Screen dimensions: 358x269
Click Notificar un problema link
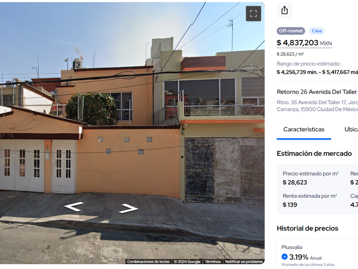244,261
